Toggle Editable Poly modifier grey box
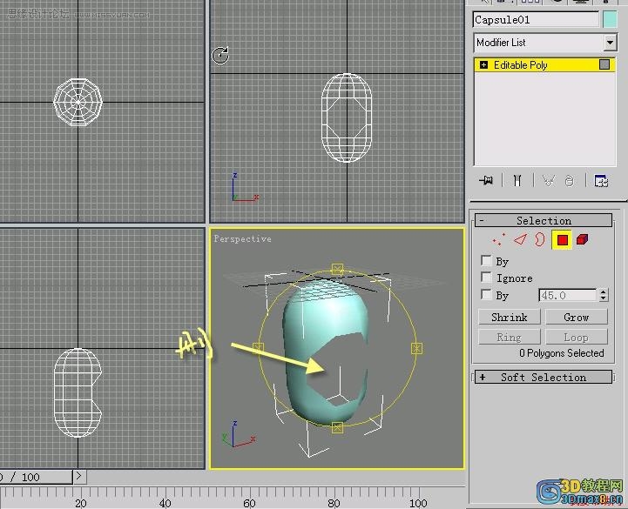Viewport: 628px width, 509px height. tap(604, 64)
